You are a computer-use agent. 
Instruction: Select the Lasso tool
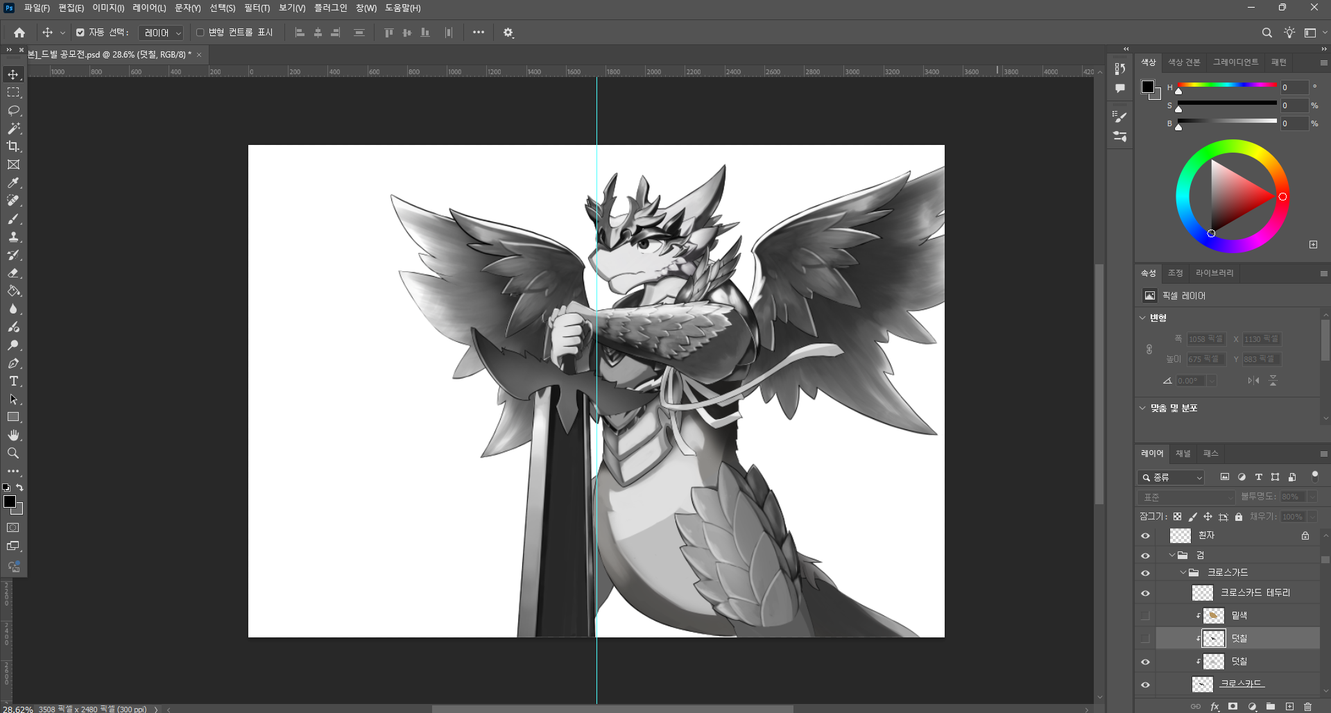13,110
